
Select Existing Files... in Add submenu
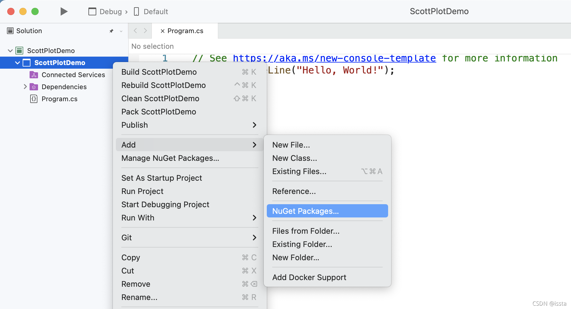[327, 171]
